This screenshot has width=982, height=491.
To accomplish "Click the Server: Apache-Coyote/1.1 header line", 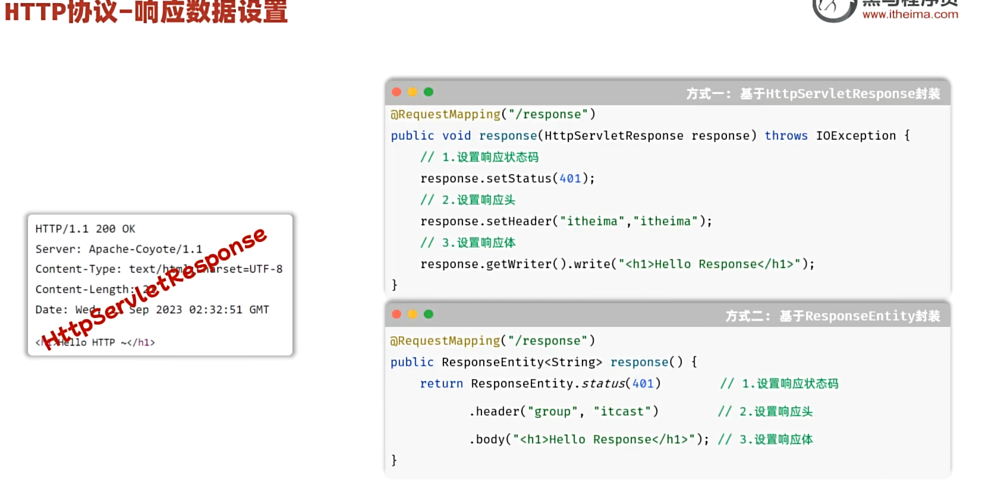I will (x=119, y=249).
